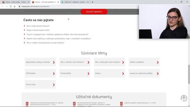Screen dimensions: 190x107
Task: Expand question about mobilnou aplikáciou mBank
Action: tap(58, 34)
